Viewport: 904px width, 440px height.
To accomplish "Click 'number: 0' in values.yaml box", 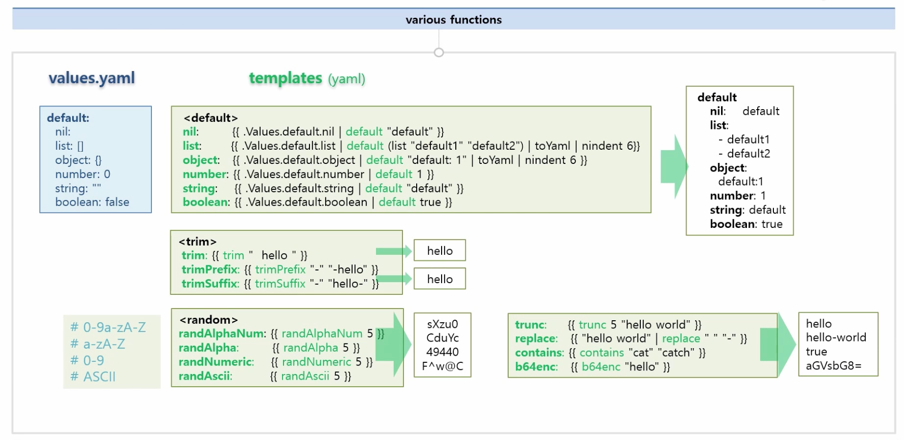I will pos(83,174).
